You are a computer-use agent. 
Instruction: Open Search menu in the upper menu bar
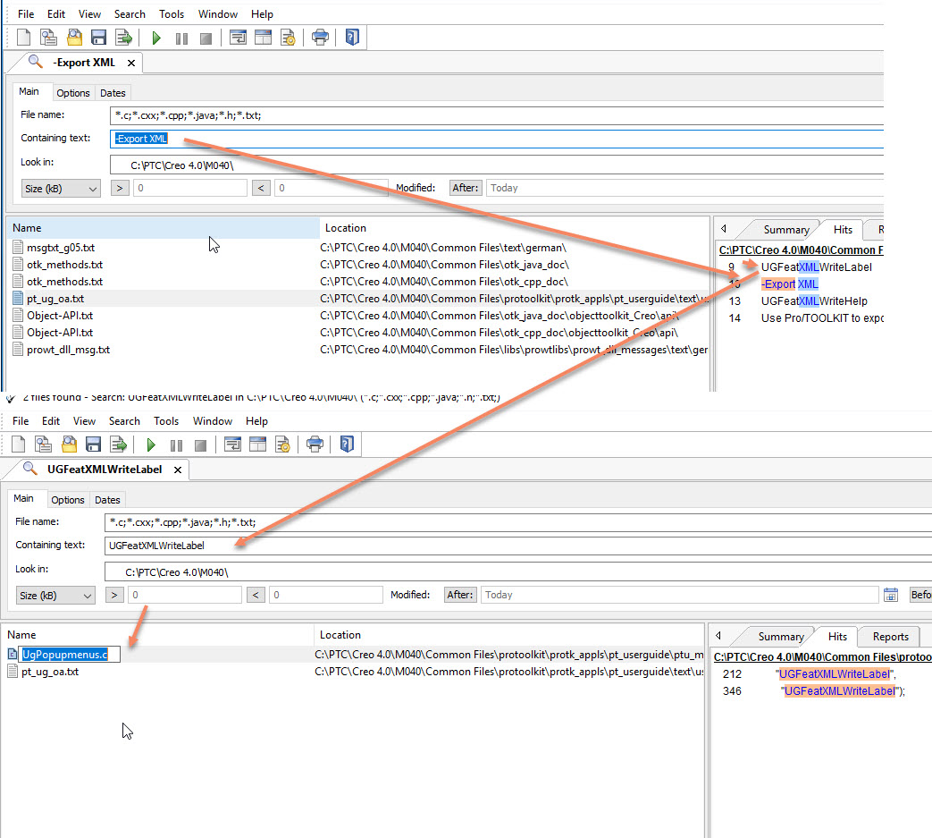coord(130,14)
